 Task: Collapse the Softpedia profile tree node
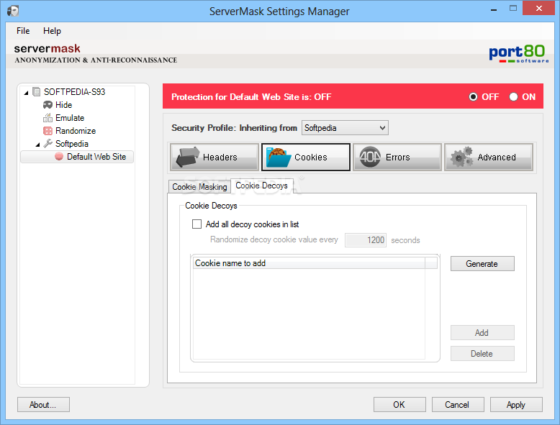(37, 145)
